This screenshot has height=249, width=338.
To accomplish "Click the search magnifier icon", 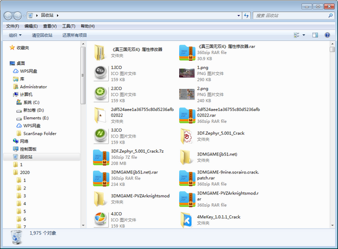I will coord(330,16).
